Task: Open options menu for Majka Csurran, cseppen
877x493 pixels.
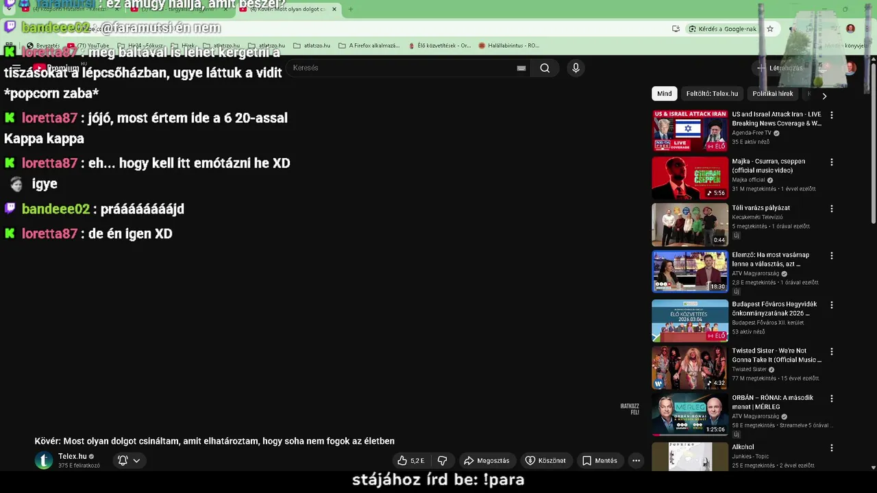Action: (832, 162)
